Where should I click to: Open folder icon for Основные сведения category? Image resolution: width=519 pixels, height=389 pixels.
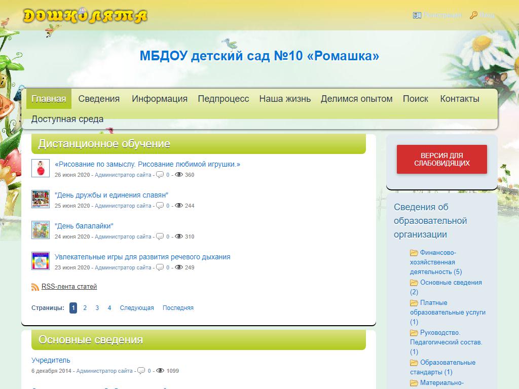(x=414, y=283)
